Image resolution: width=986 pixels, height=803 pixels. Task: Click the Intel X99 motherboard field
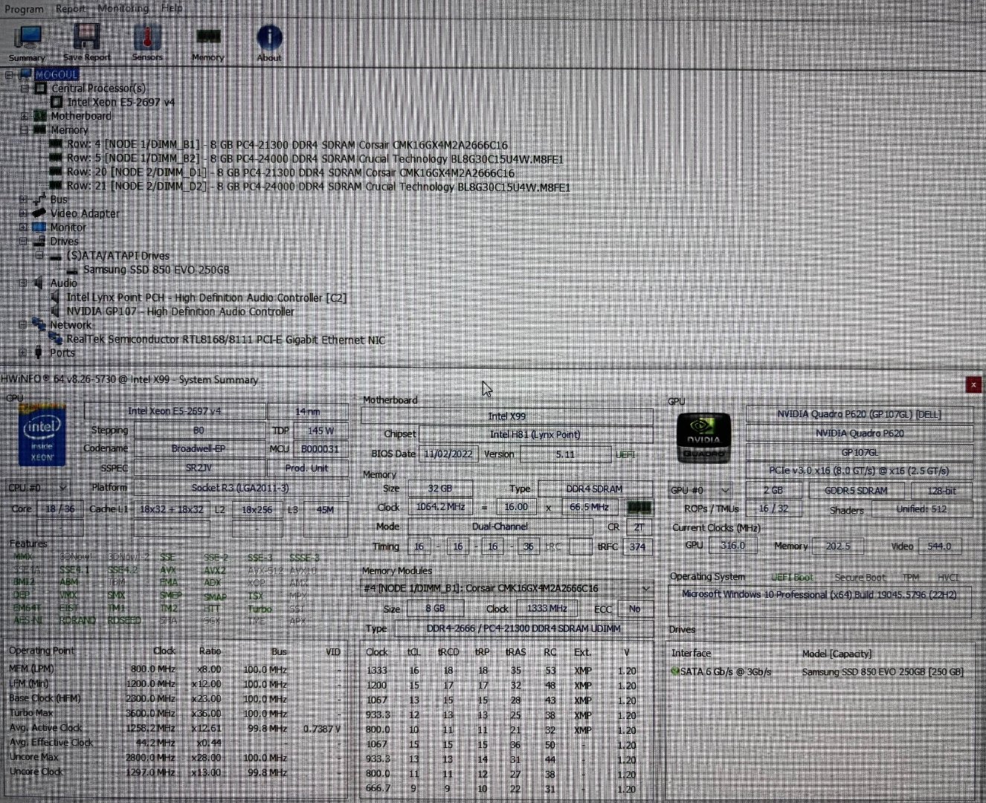(507, 416)
